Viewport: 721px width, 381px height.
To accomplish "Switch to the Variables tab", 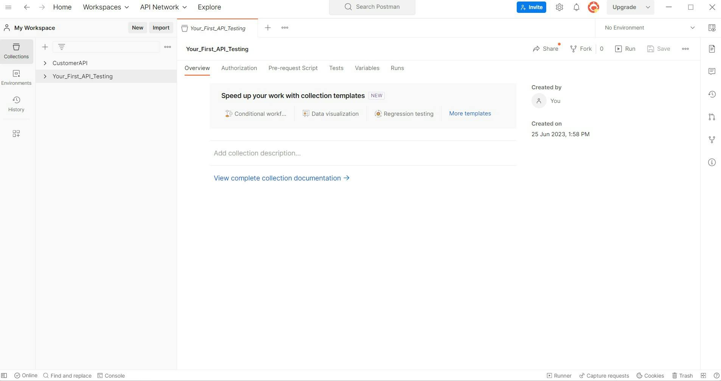I will (367, 68).
